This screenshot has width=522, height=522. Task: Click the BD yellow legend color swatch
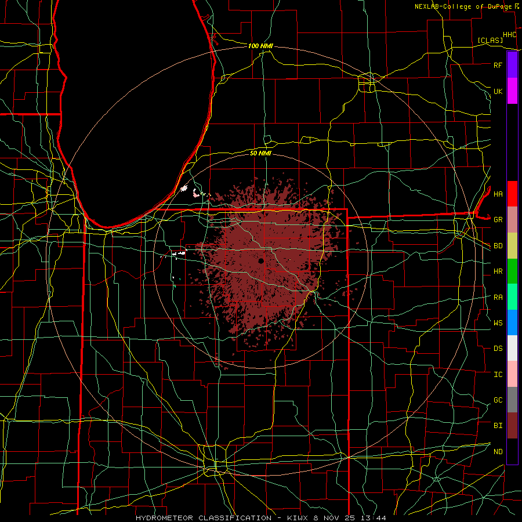pos(512,246)
